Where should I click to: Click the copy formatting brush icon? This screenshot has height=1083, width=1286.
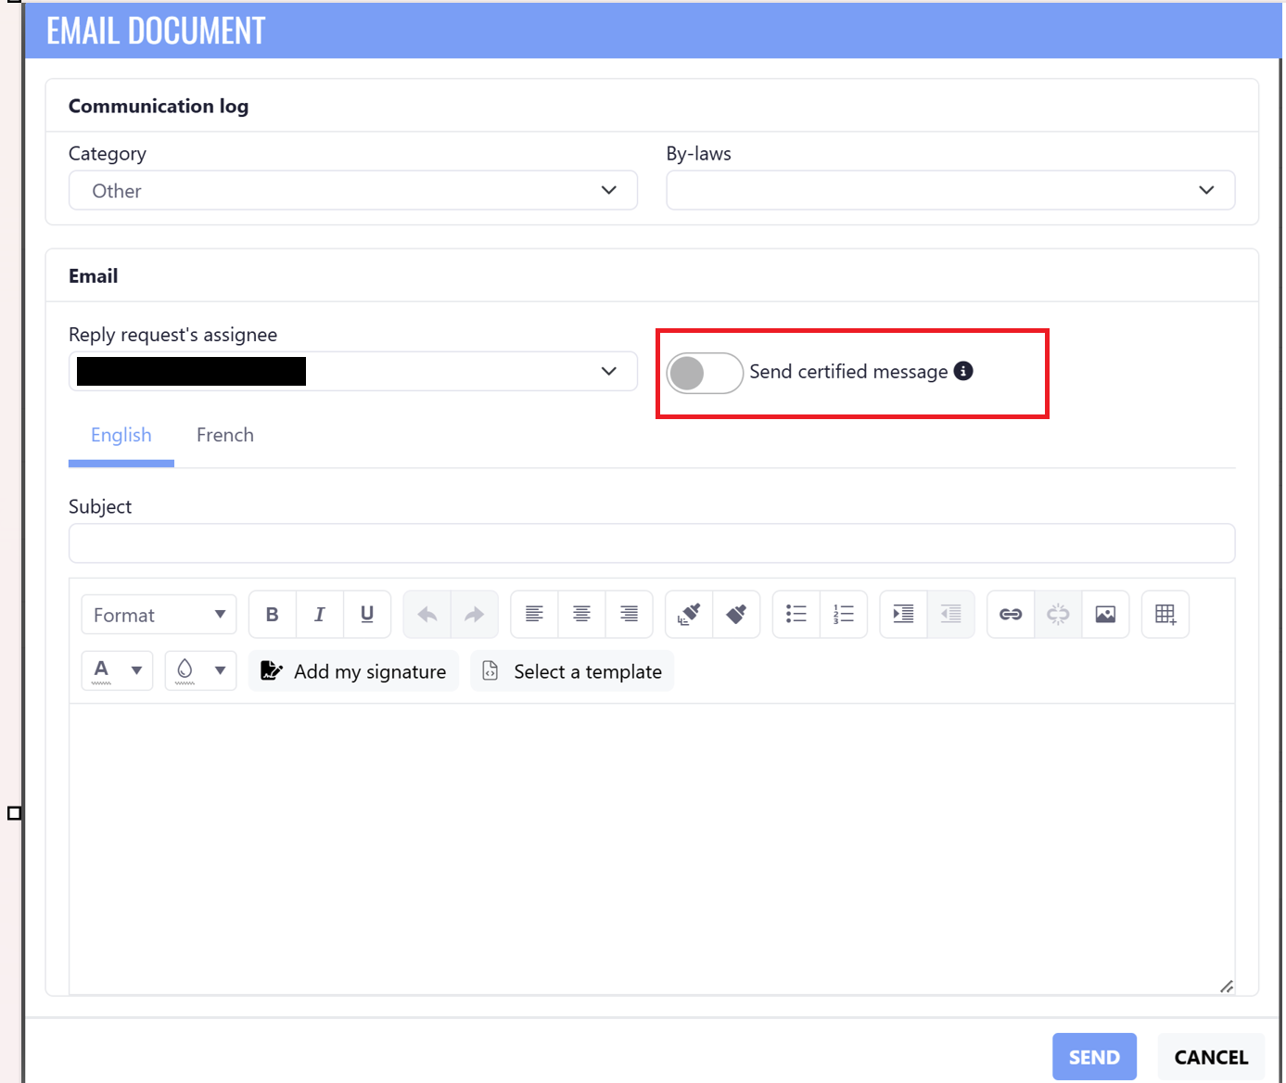coord(689,614)
